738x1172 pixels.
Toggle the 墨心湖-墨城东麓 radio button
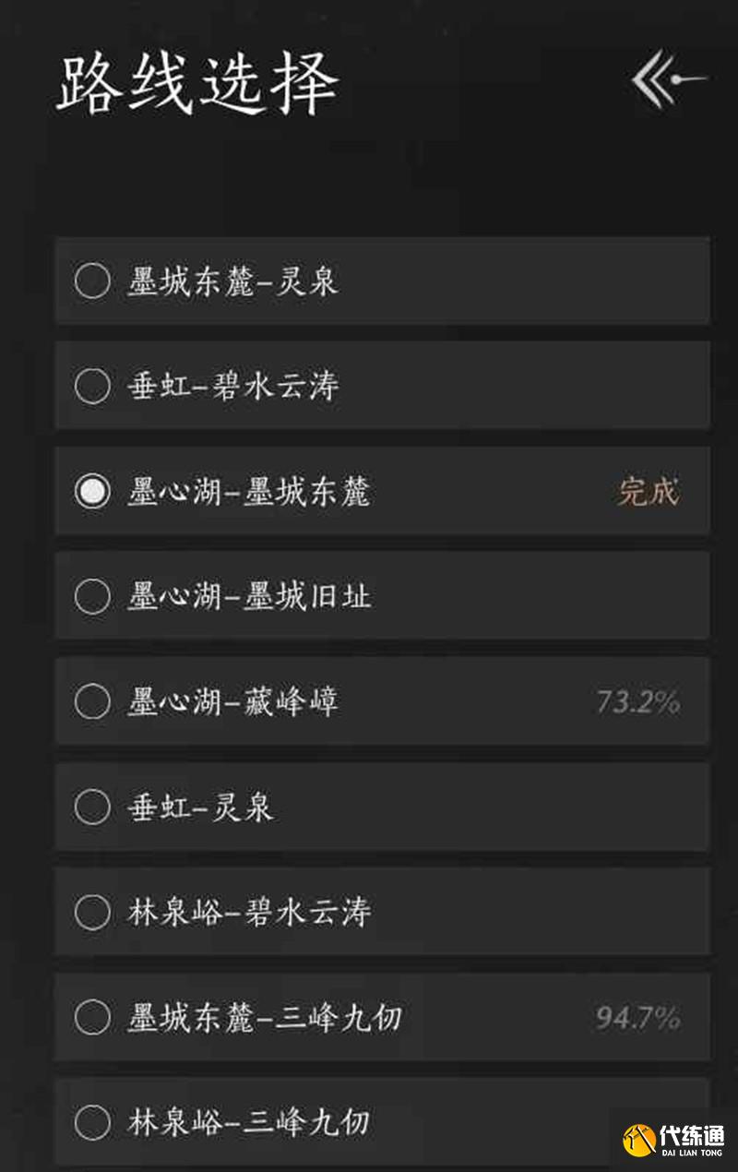[x=92, y=492]
